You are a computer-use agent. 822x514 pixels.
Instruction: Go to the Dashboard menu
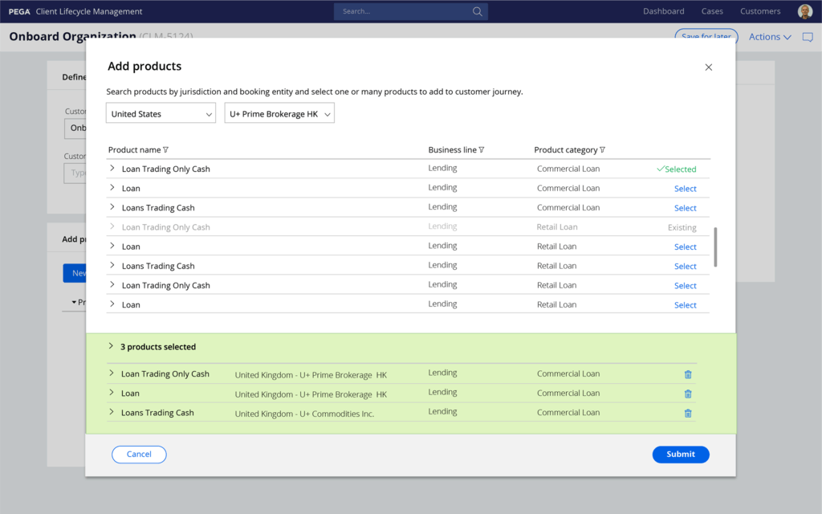[663, 11]
